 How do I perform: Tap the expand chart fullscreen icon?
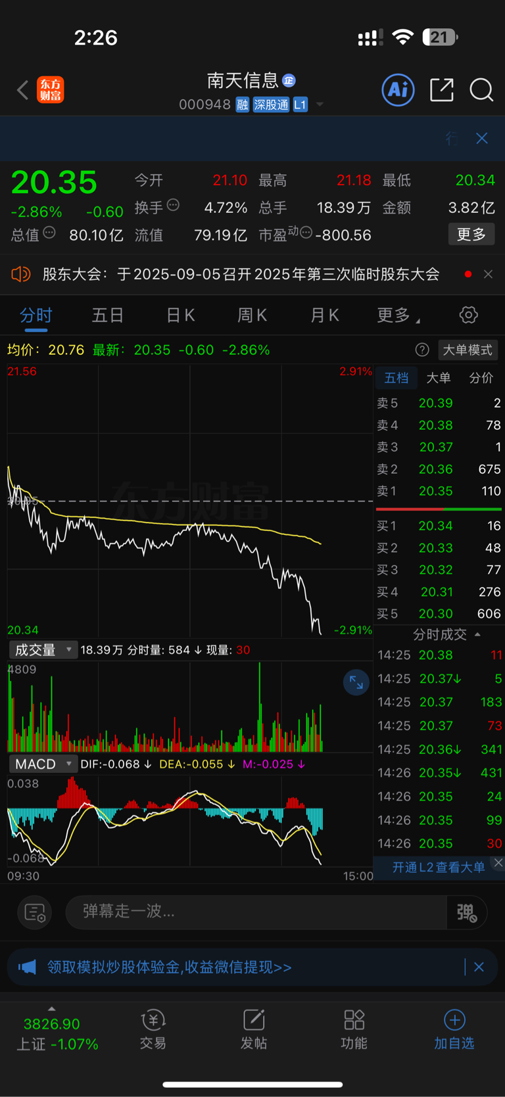click(x=356, y=683)
